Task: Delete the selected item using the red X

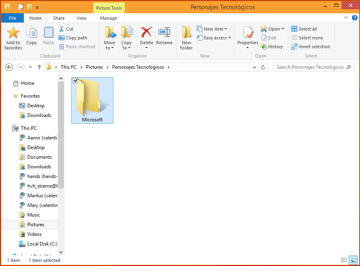Action: click(146, 33)
